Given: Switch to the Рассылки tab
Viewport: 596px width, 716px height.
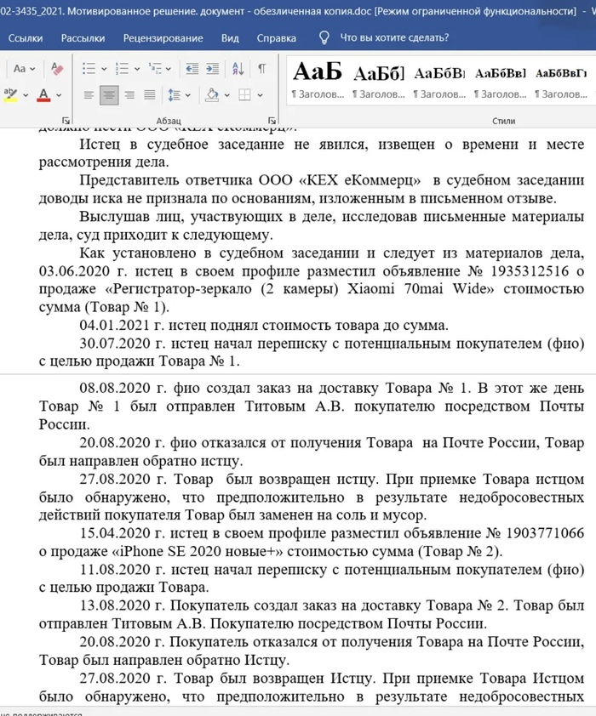Looking at the screenshot, I should (83, 38).
